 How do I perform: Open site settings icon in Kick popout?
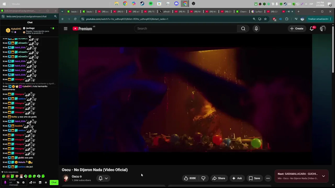click(3, 16)
